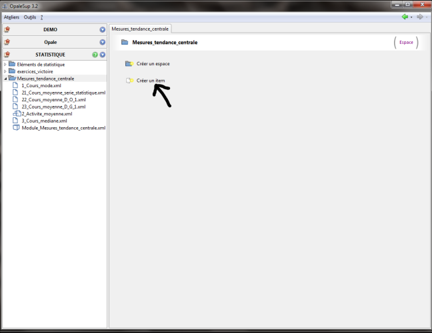
Task: Click the Créer un espace link
Action: [x=153, y=64]
